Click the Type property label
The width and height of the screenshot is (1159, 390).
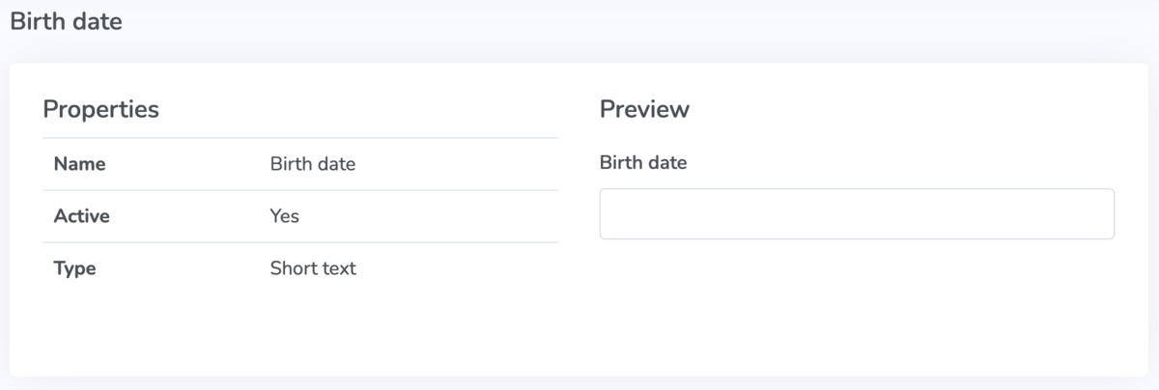click(x=75, y=268)
